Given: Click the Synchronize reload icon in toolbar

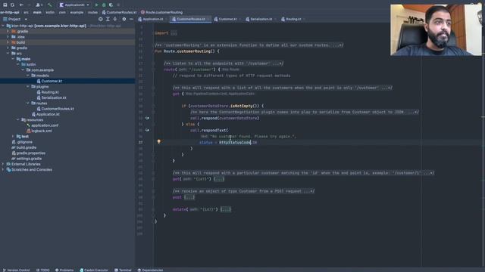Looking at the screenshot, I should coord(12,5).
